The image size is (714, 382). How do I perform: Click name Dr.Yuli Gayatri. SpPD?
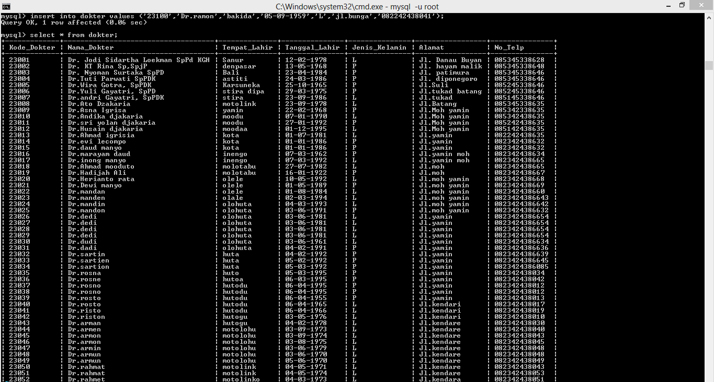point(111,91)
